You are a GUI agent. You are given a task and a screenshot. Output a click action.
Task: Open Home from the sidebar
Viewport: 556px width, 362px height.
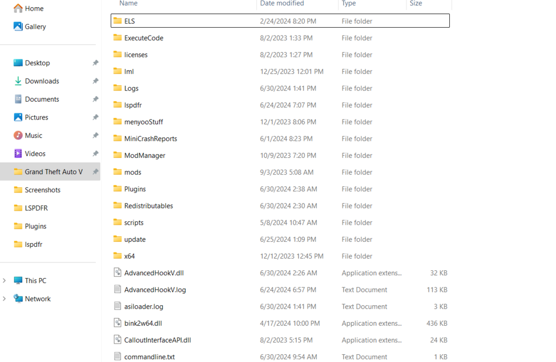pyautogui.click(x=32, y=8)
